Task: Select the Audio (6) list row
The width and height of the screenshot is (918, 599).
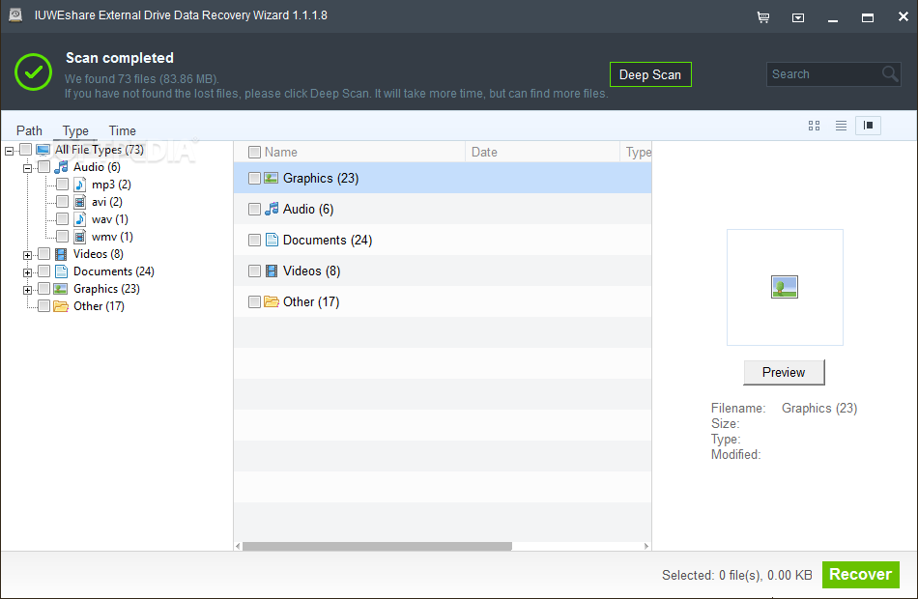Action: click(443, 209)
